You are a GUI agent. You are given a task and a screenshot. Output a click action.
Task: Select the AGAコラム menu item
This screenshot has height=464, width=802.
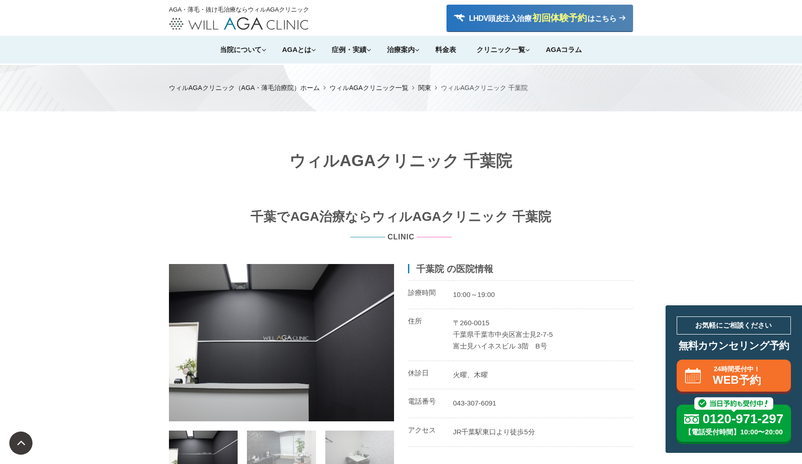pos(563,50)
